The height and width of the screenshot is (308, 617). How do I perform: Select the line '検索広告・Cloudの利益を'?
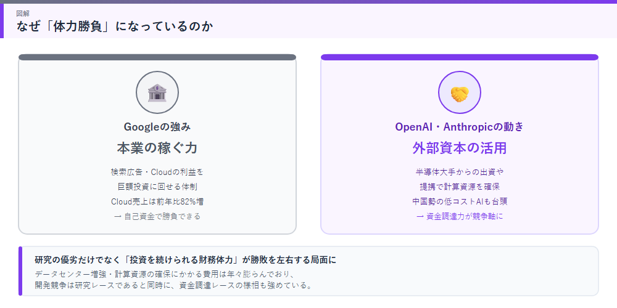coord(157,172)
